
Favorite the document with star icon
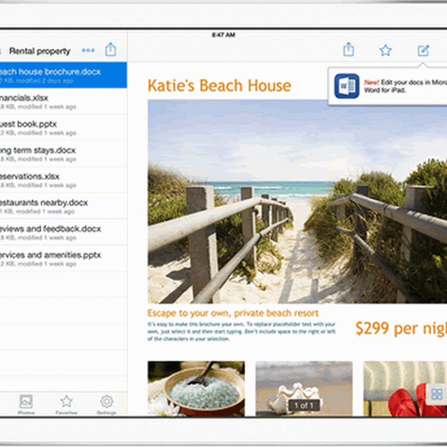pyautogui.click(x=386, y=50)
